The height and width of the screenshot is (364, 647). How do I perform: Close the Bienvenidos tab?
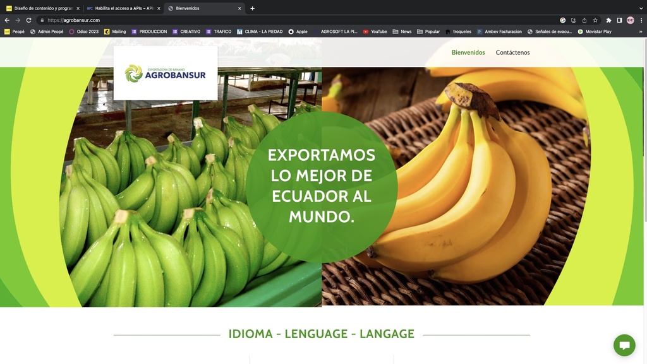(239, 8)
